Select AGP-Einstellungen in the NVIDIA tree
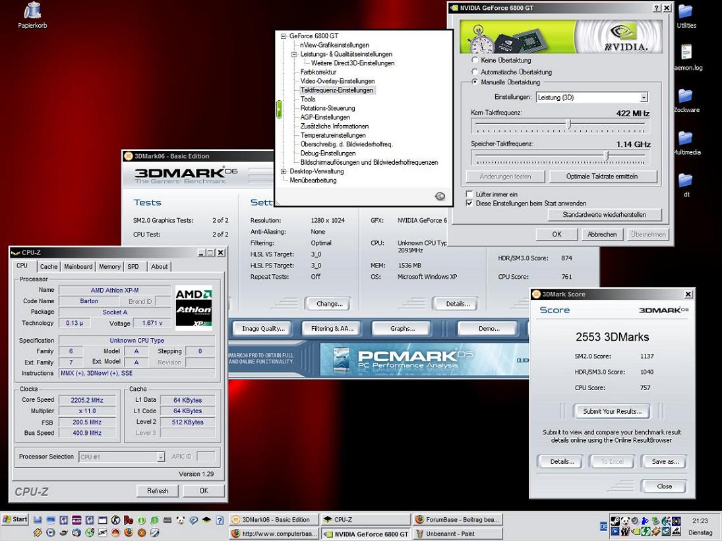Image resolution: width=722 pixels, height=541 pixels. (325, 117)
